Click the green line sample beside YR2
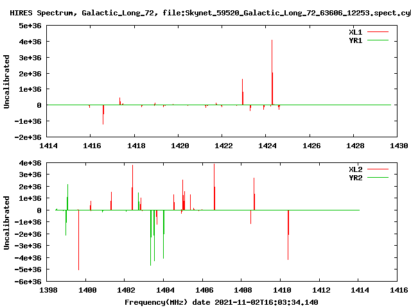 (x=378, y=178)
